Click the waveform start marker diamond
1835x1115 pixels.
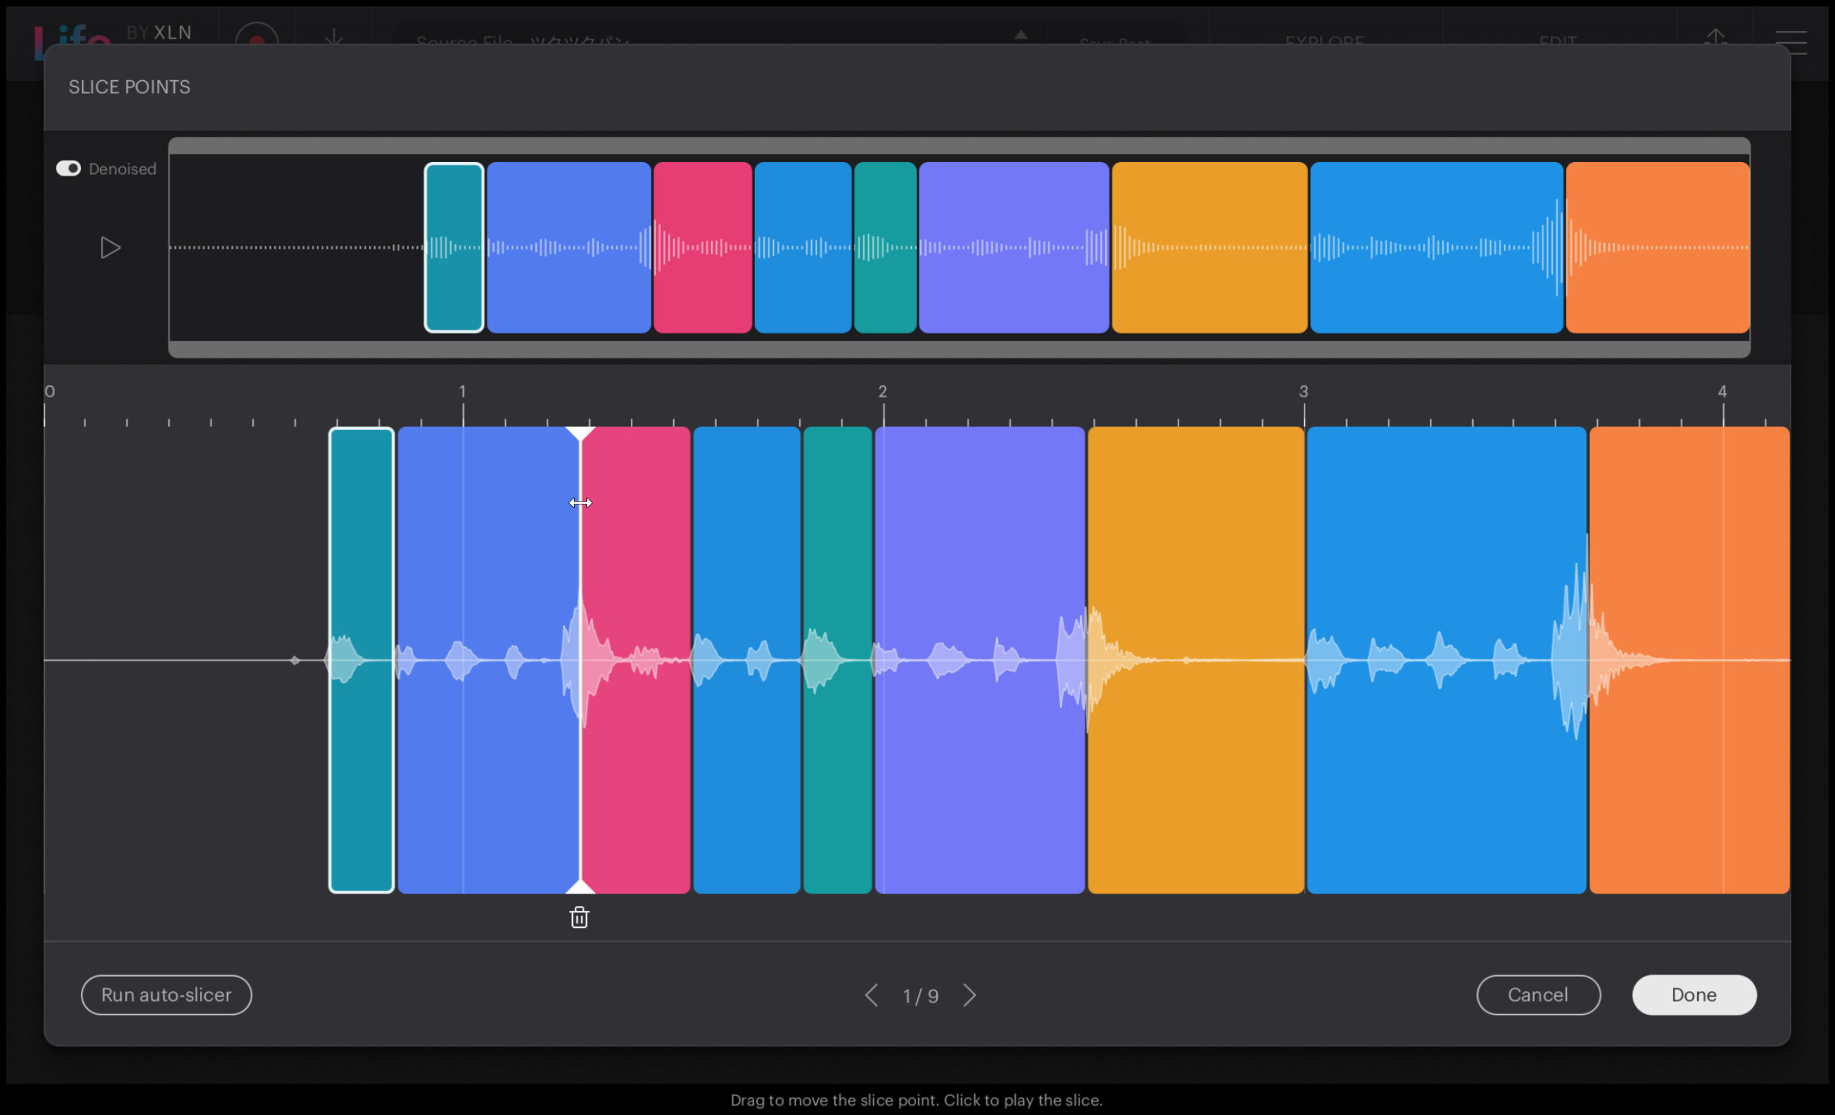(x=295, y=660)
